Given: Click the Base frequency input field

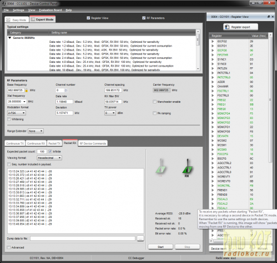Looking at the screenshot, I should tap(16, 90).
